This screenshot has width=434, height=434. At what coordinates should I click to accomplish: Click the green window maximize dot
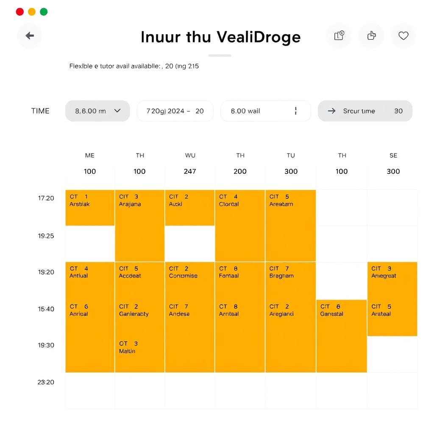pyautogui.click(x=44, y=12)
